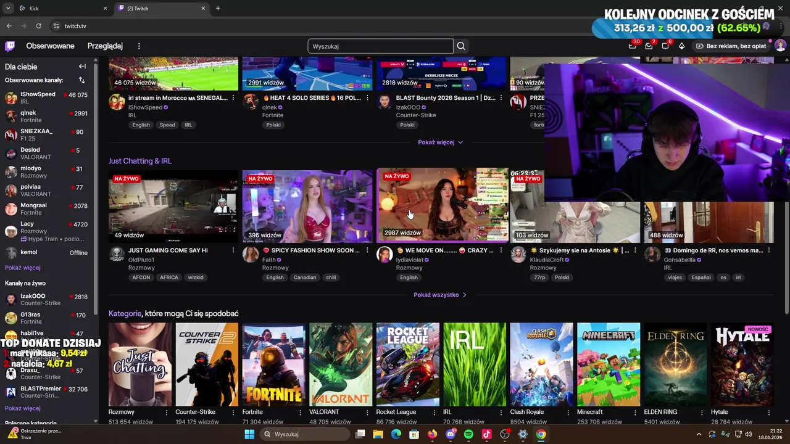Screen dimensions: 790x444
Task: Open Twitch home via purple logo
Action: [10, 46]
